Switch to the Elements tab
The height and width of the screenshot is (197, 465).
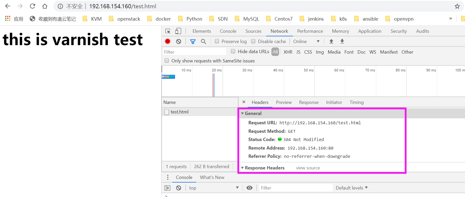(202, 31)
